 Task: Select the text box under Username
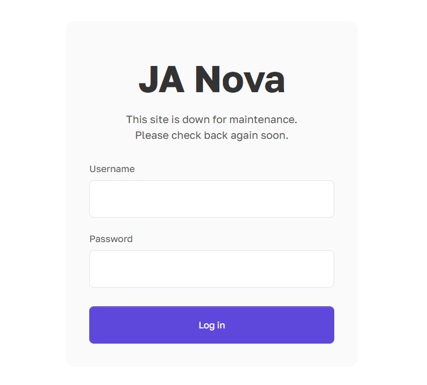coord(211,199)
